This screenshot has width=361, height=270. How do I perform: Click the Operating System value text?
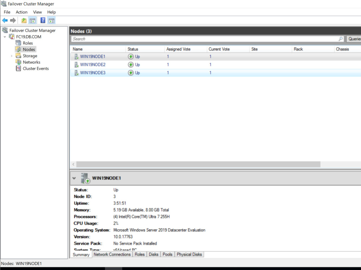click(x=159, y=230)
